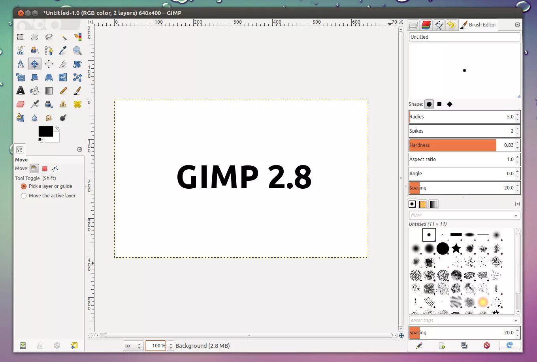Switch to the Undo History tab
This screenshot has width=537, height=362.
pyautogui.click(x=451, y=25)
